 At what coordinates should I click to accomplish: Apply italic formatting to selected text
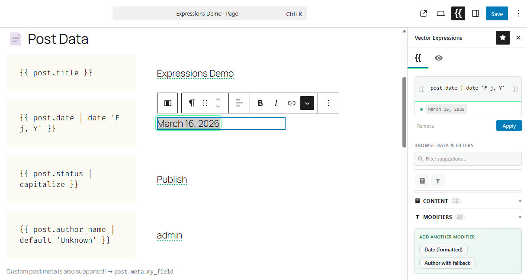pos(276,103)
